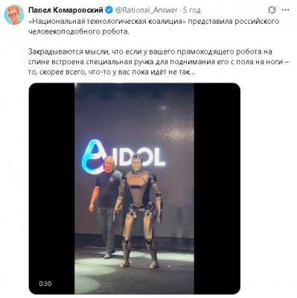Open the three-dot more options menu
Viewport: 297px width, 298px height.
coord(286,10)
